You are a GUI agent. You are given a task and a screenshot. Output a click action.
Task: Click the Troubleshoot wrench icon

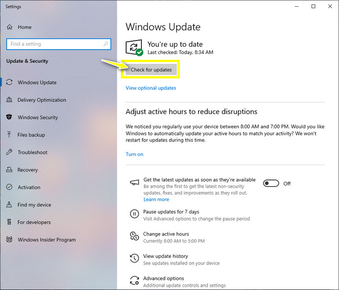coord(9,152)
